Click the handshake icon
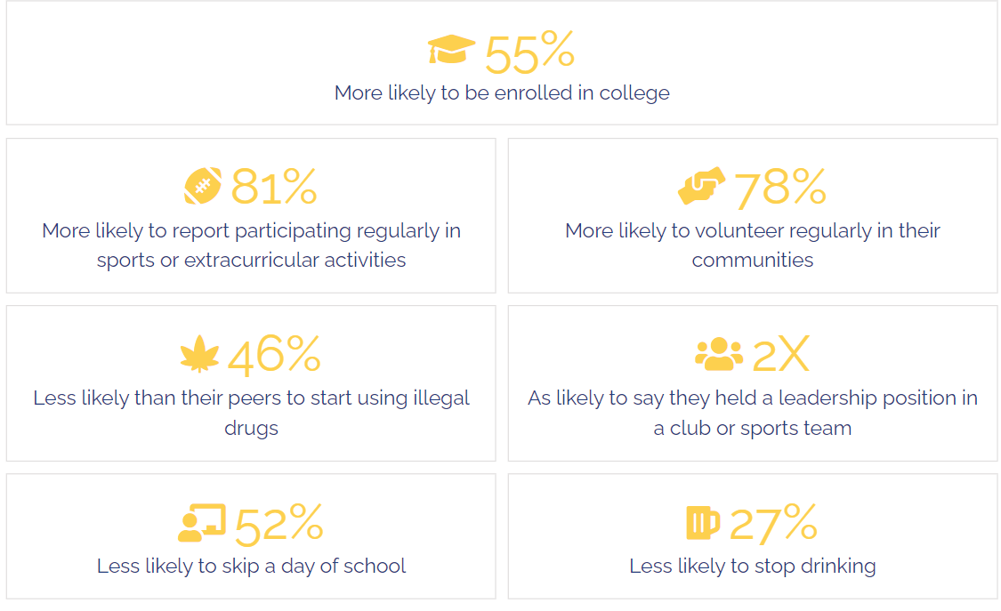The height and width of the screenshot is (611, 1001). [x=701, y=186]
